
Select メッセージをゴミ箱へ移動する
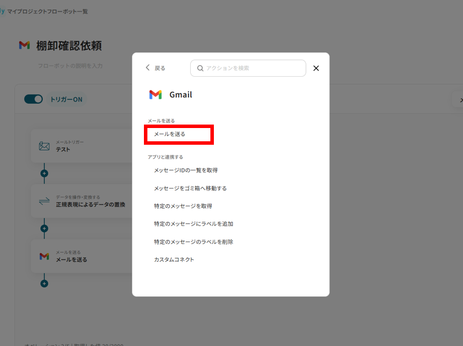[190, 188]
